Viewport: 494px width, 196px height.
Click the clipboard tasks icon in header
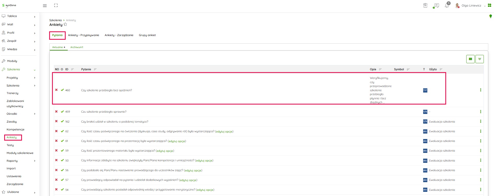pyautogui.click(x=425, y=5)
